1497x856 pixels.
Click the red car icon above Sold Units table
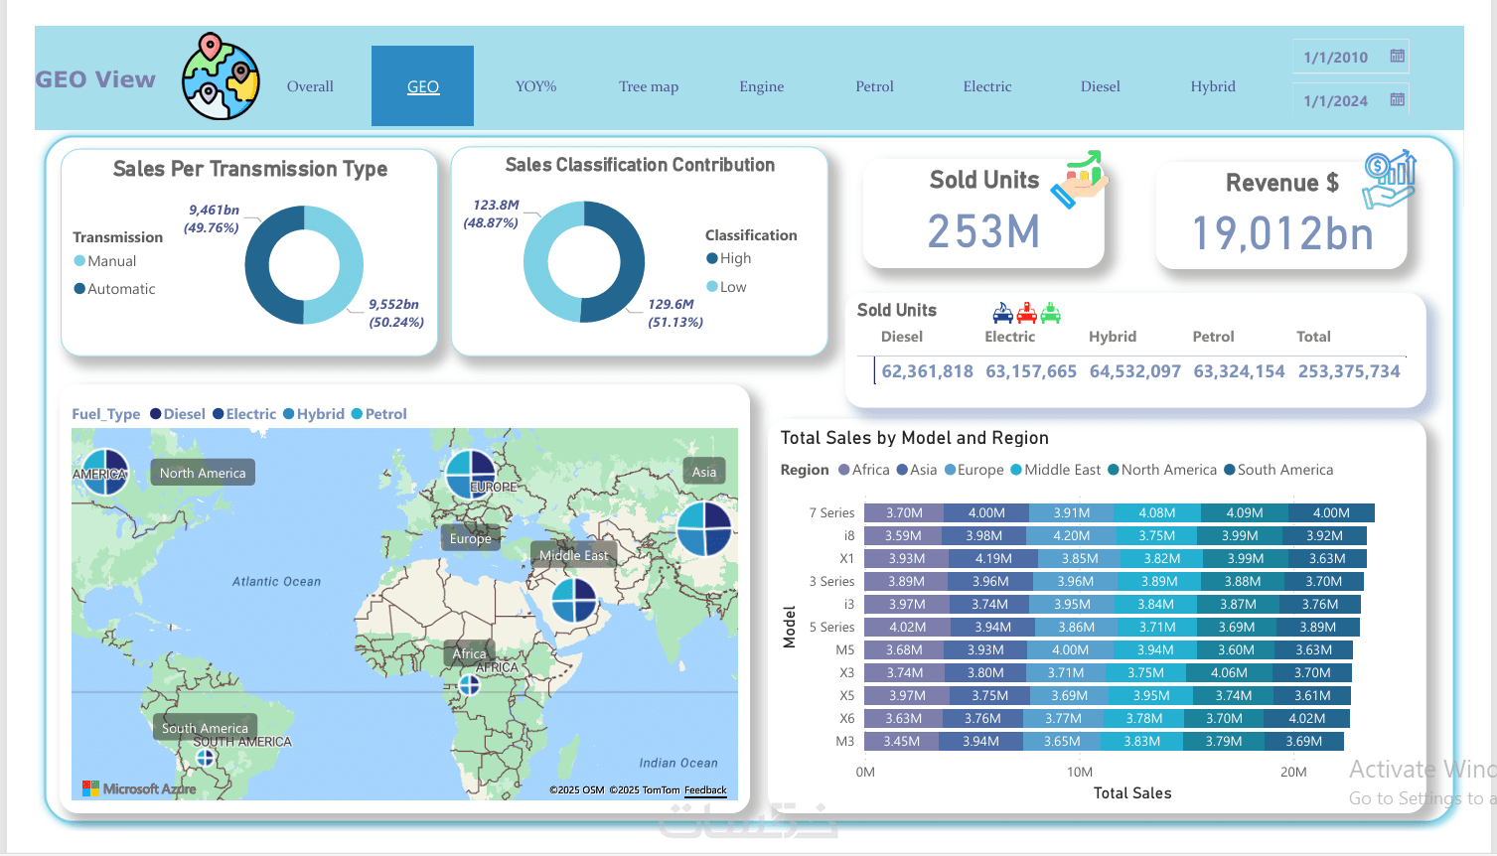[x=1027, y=314]
